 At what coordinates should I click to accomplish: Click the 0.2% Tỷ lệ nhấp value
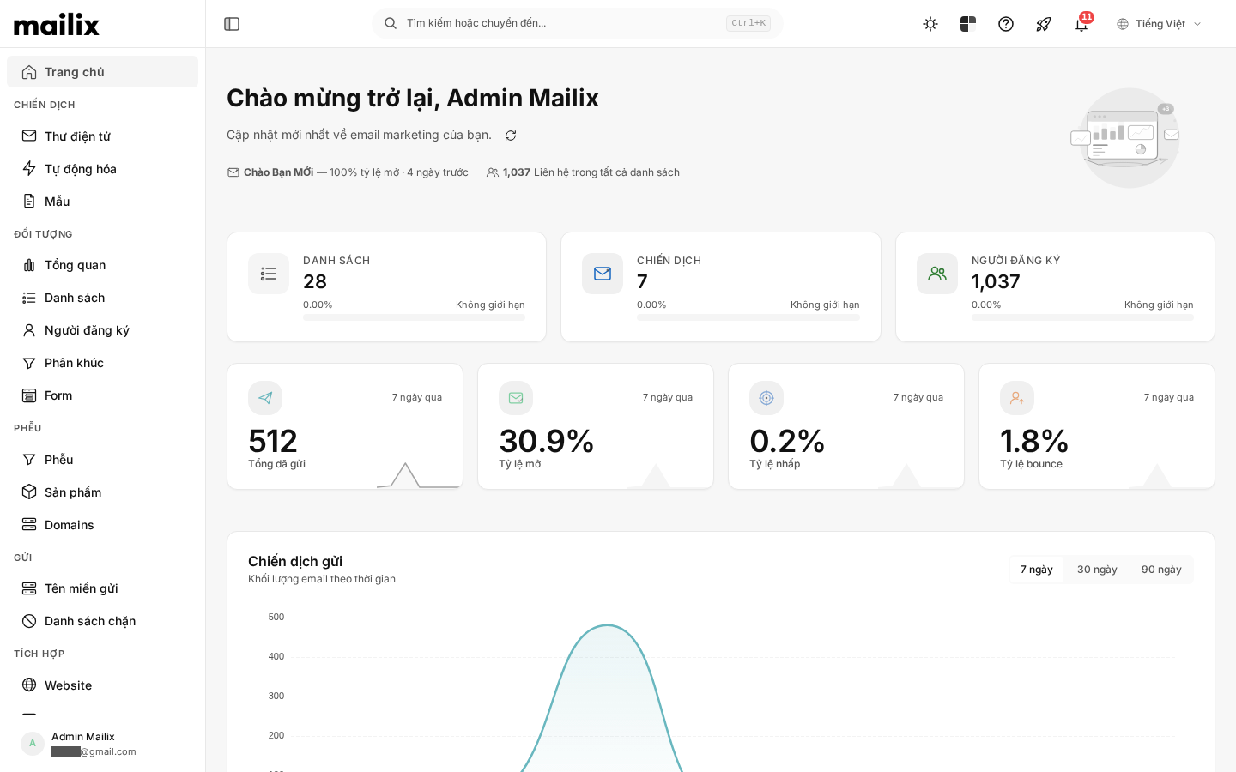787,441
